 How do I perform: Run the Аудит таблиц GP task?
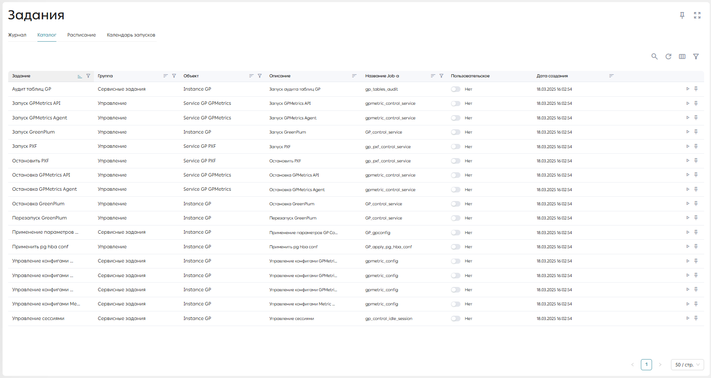(x=688, y=89)
